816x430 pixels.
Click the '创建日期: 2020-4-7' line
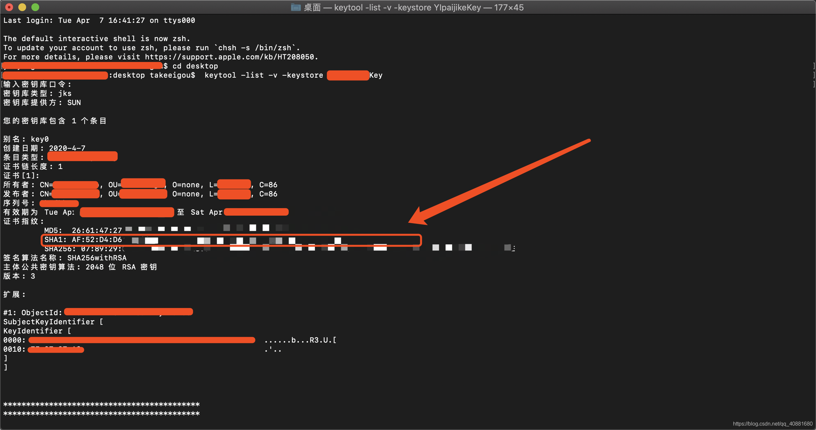(x=44, y=148)
